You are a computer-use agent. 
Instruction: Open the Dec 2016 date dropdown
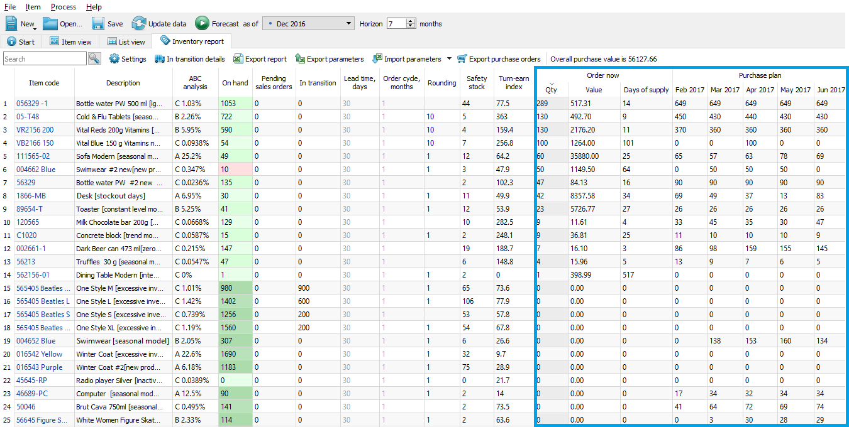coord(308,24)
